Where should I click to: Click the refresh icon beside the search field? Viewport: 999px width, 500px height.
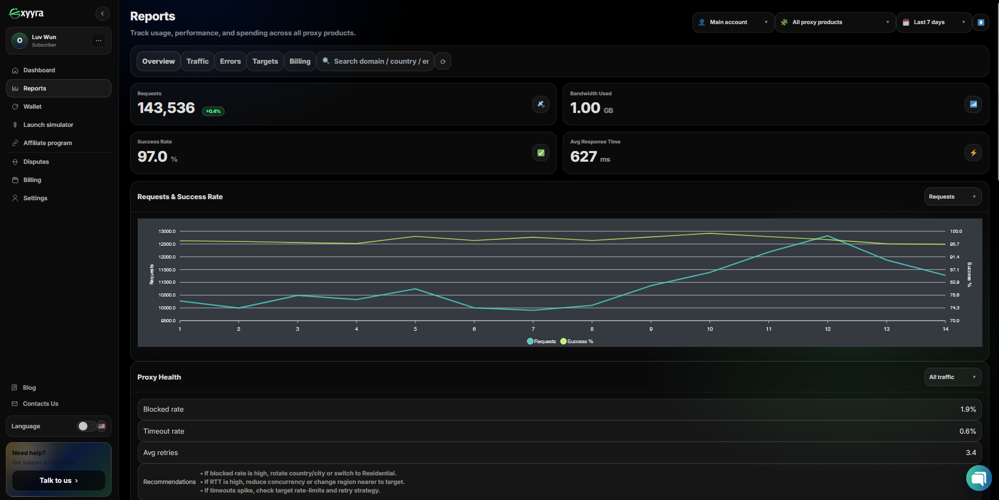click(443, 62)
